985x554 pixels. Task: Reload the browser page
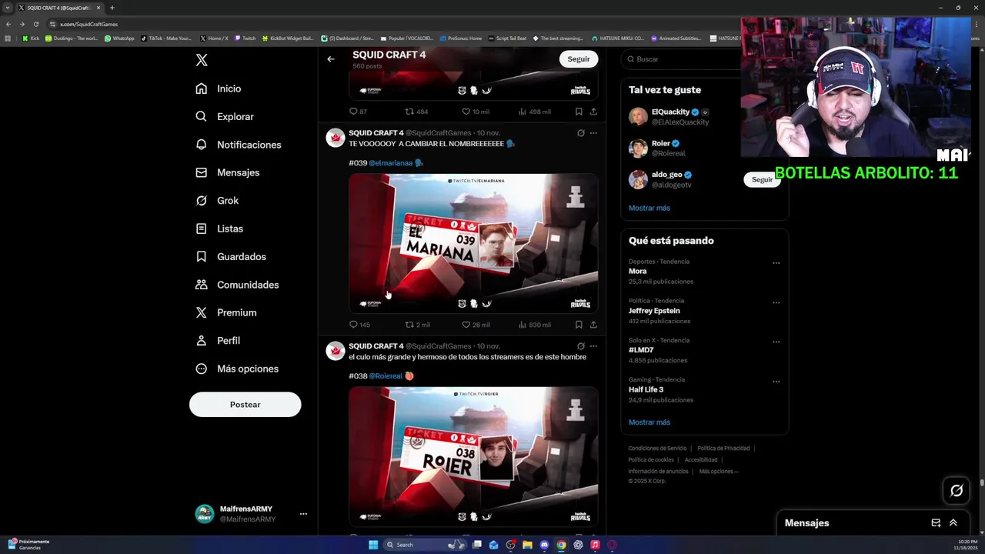(x=35, y=24)
